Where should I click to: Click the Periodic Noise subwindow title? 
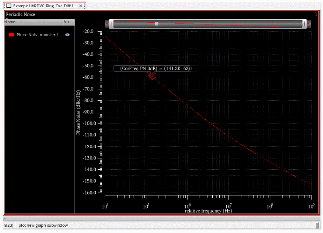pos(20,14)
